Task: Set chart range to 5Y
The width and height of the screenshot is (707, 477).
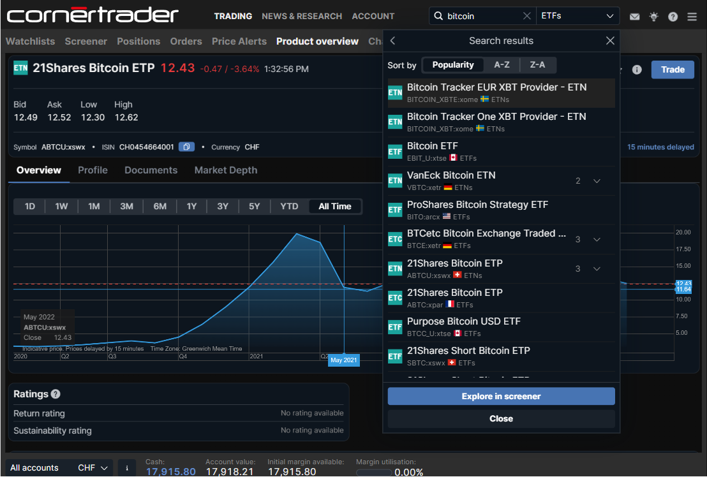Action: click(x=255, y=206)
